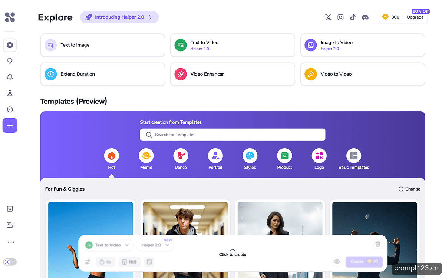Screen dimensions: 445x278
Task: Open the Image to Video tool card
Action: pos(363,45)
